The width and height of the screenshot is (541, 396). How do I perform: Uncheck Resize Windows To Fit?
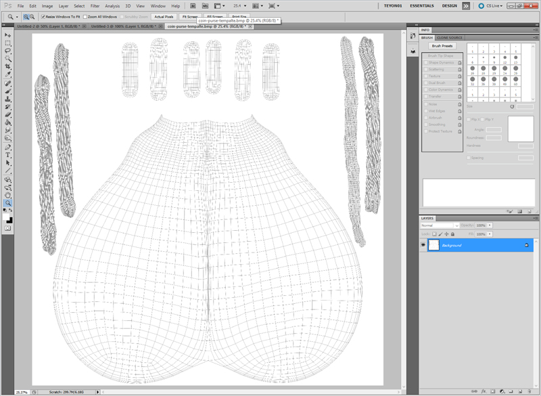[44, 16]
